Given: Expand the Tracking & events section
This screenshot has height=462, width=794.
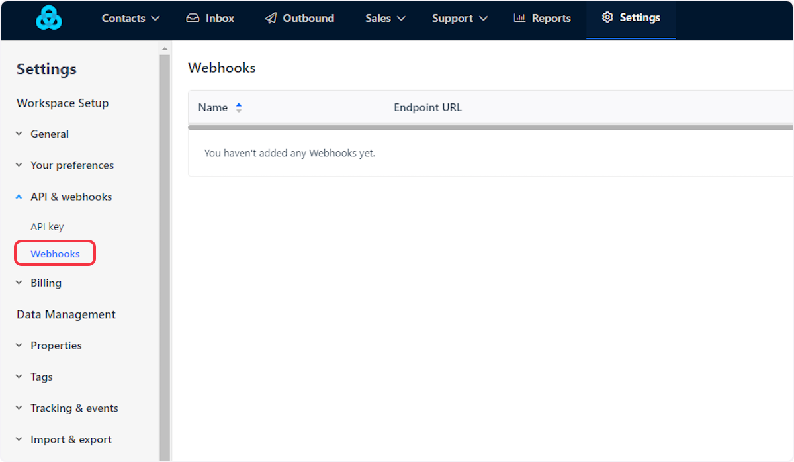Looking at the screenshot, I should pos(67,408).
